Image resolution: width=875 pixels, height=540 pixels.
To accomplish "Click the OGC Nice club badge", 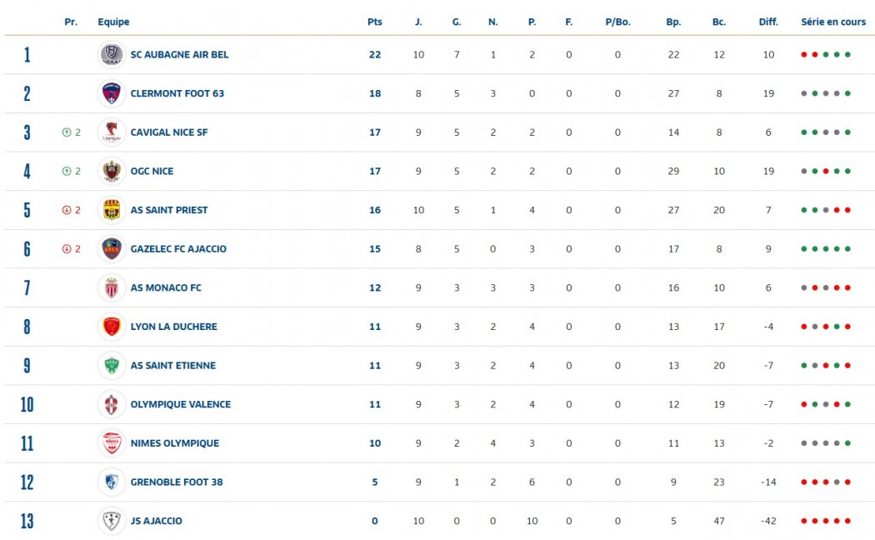I will pyautogui.click(x=111, y=172).
